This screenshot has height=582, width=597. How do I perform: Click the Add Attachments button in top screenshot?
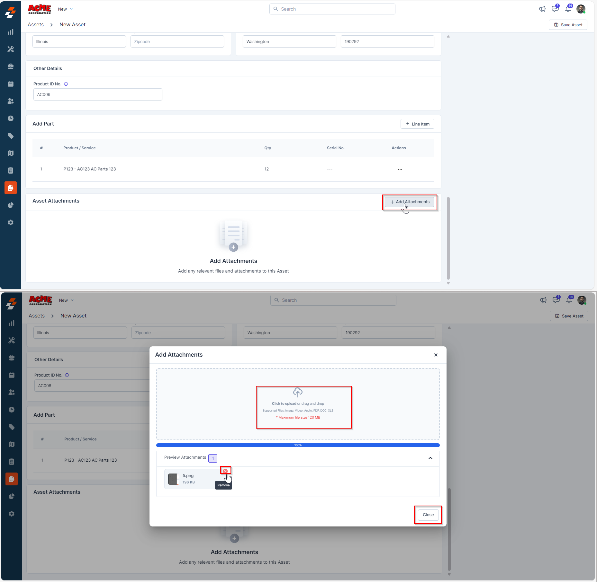[x=410, y=202]
